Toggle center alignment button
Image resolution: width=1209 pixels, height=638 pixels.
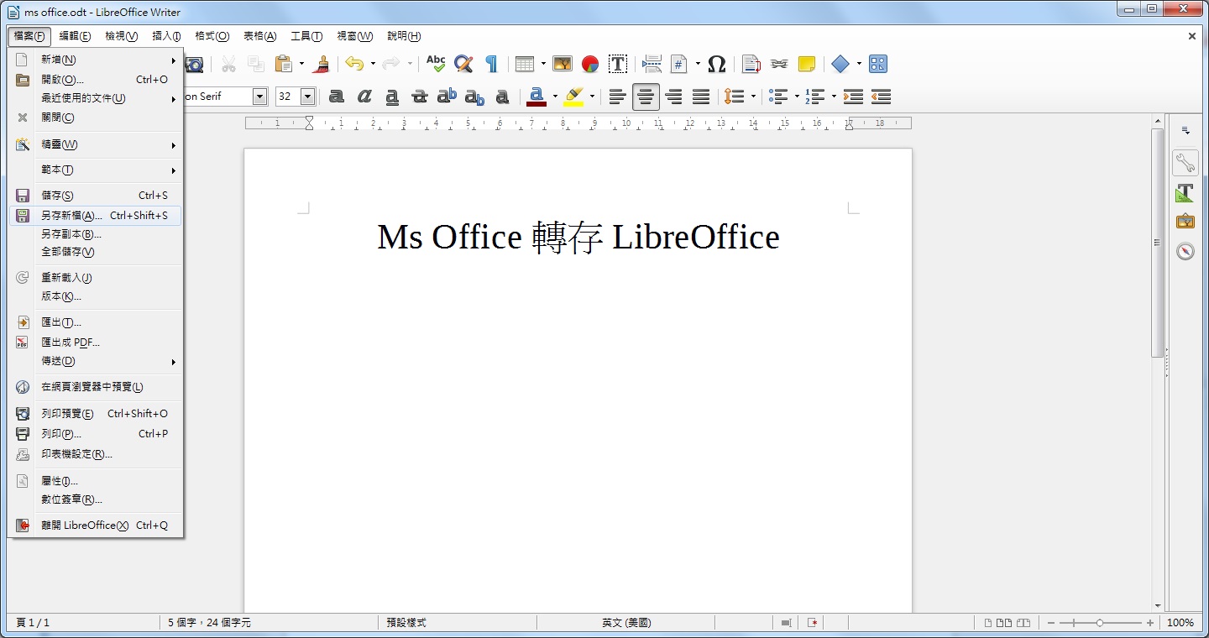coord(645,97)
